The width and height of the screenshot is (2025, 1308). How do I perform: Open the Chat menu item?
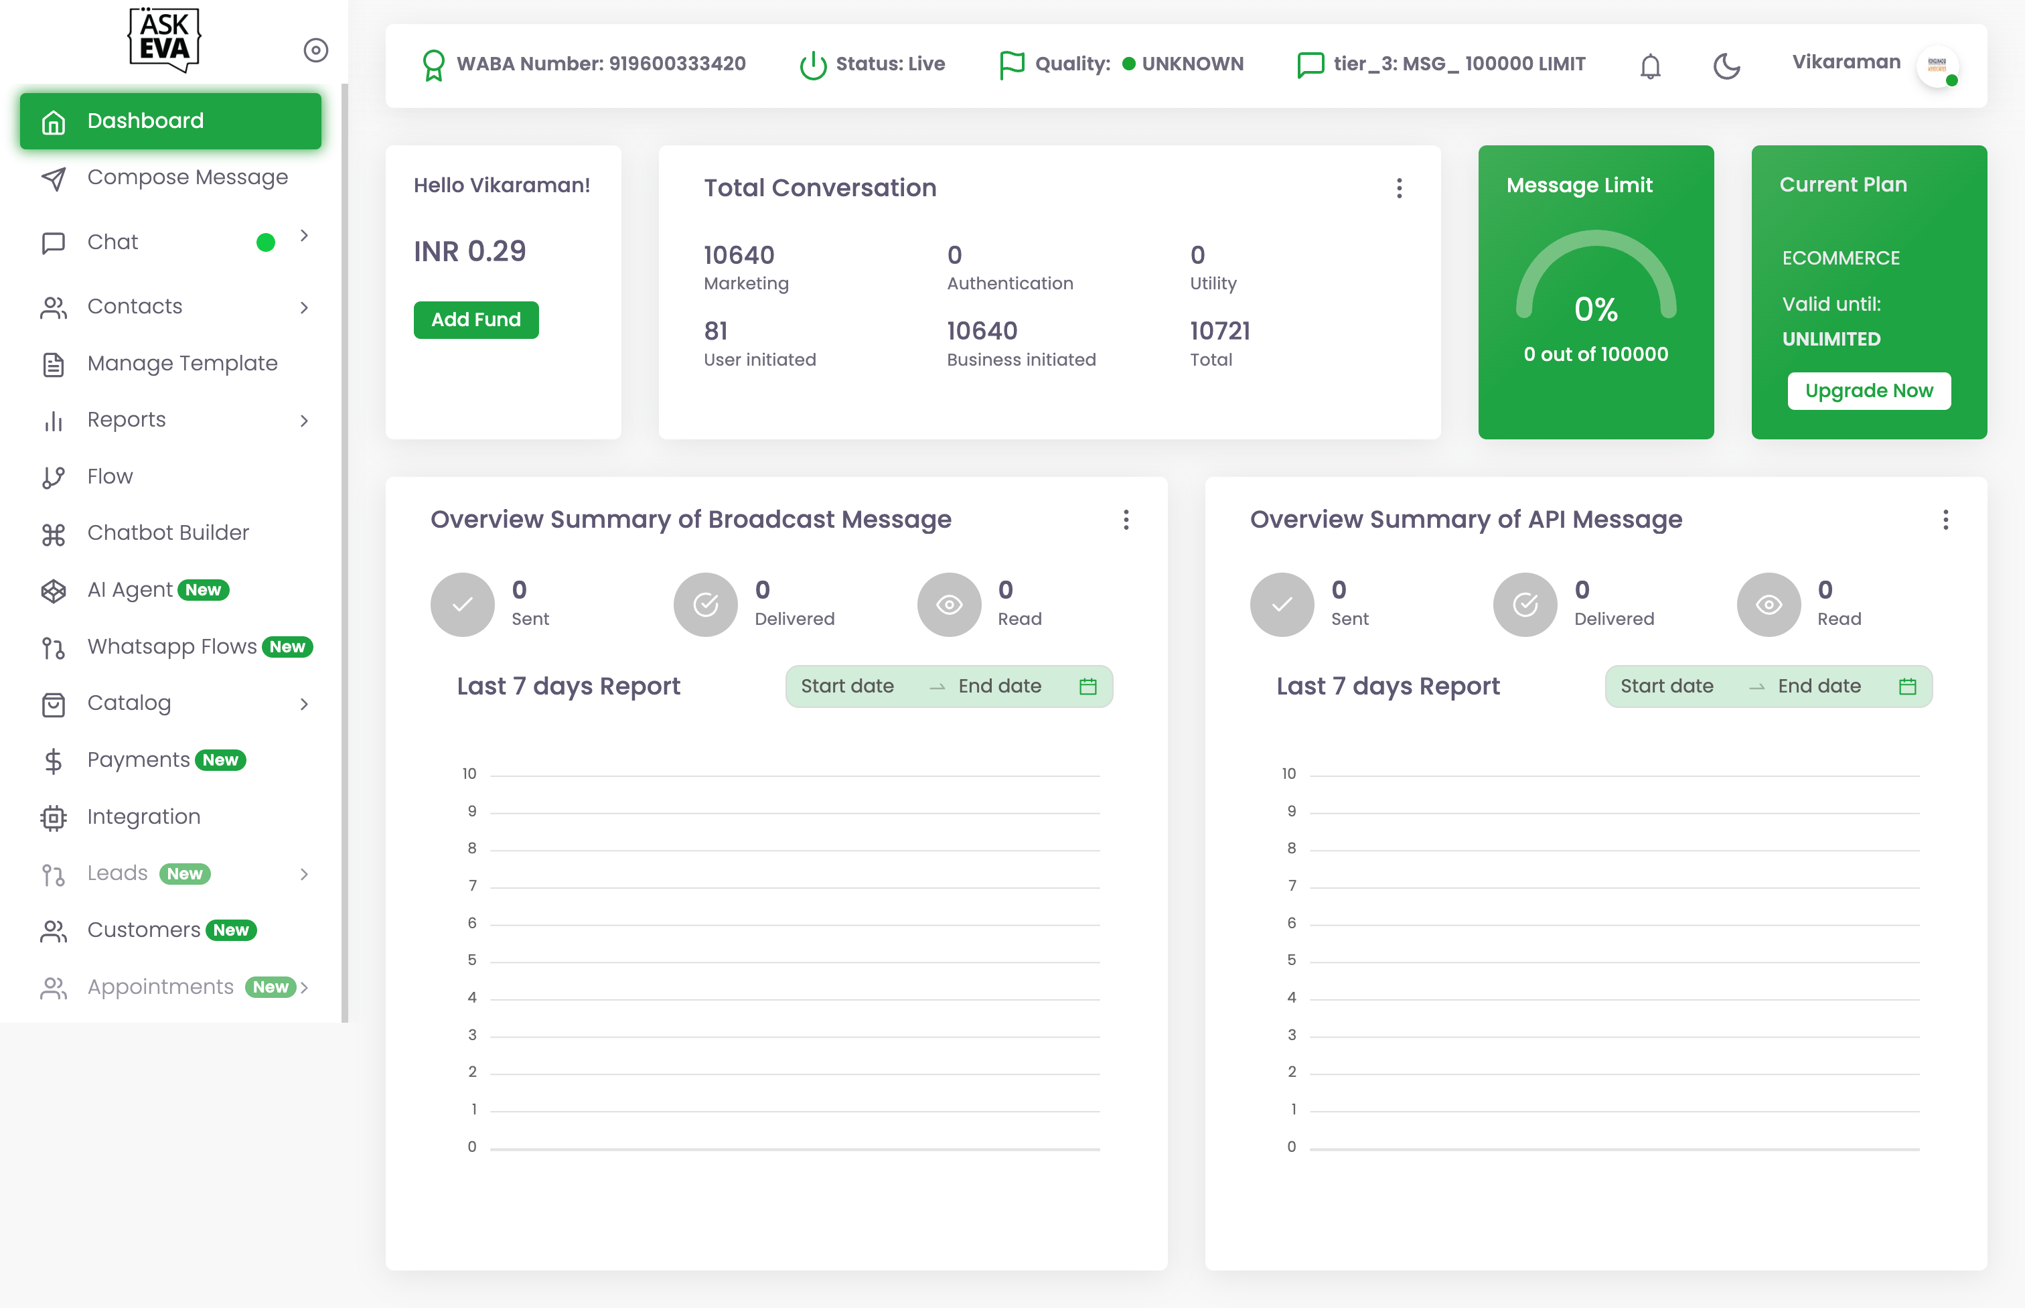tap(112, 242)
